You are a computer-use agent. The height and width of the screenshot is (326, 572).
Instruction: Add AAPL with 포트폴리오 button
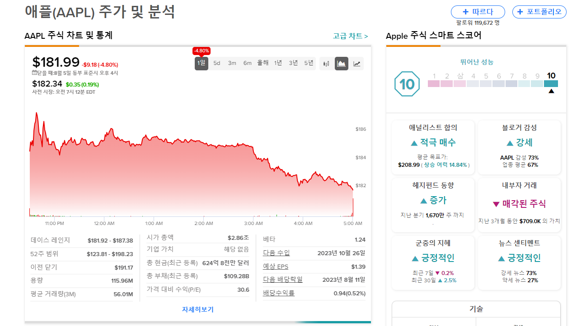(x=539, y=12)
